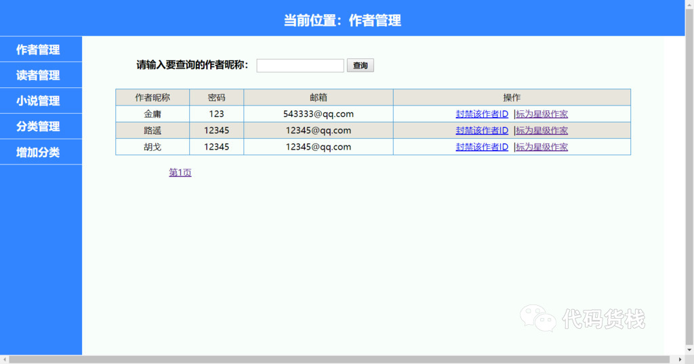The width and height of the screenshot is (694, 364).
Task: Click 标为星级作家 for 胡戈
Action: 542,147
